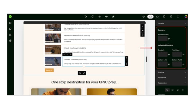Click the green logo at top left

pyautogui.click(x=10, y=17)
